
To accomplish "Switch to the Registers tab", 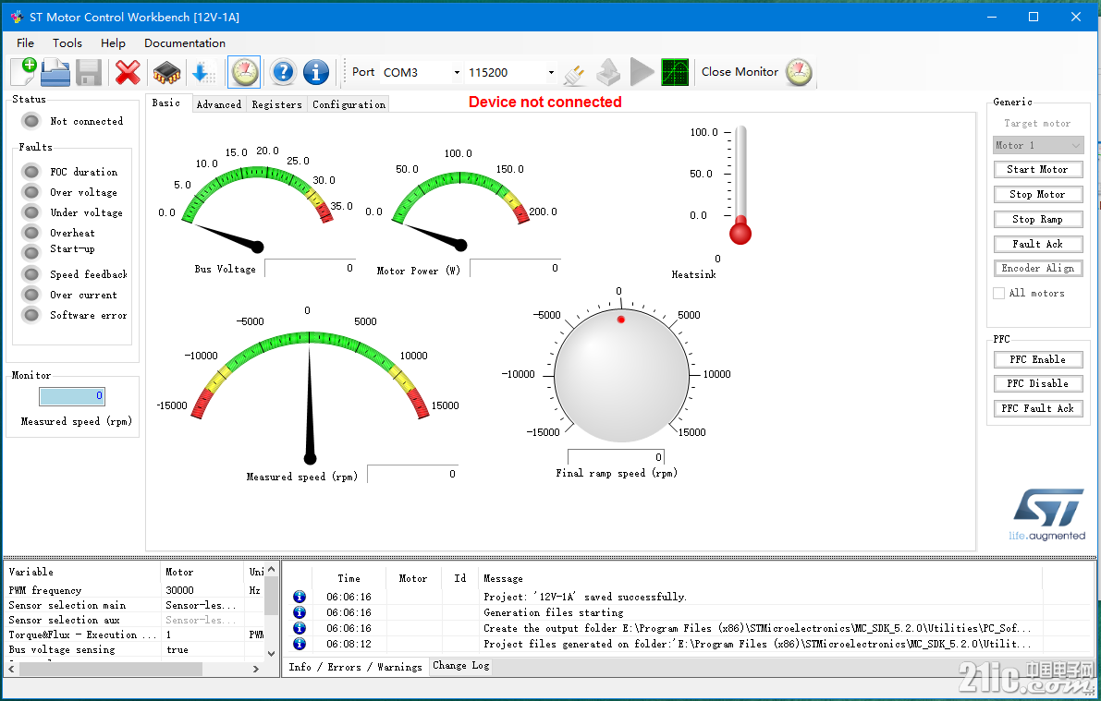I will (x=276, y=104).
